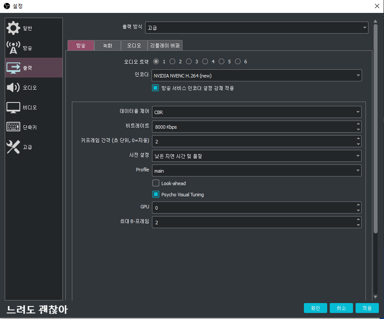Open the Profile main dropdown
This screenshot has height=319, width=384.
coord(257,170)
